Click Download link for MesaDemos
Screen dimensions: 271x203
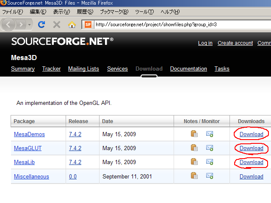(252, 134)
